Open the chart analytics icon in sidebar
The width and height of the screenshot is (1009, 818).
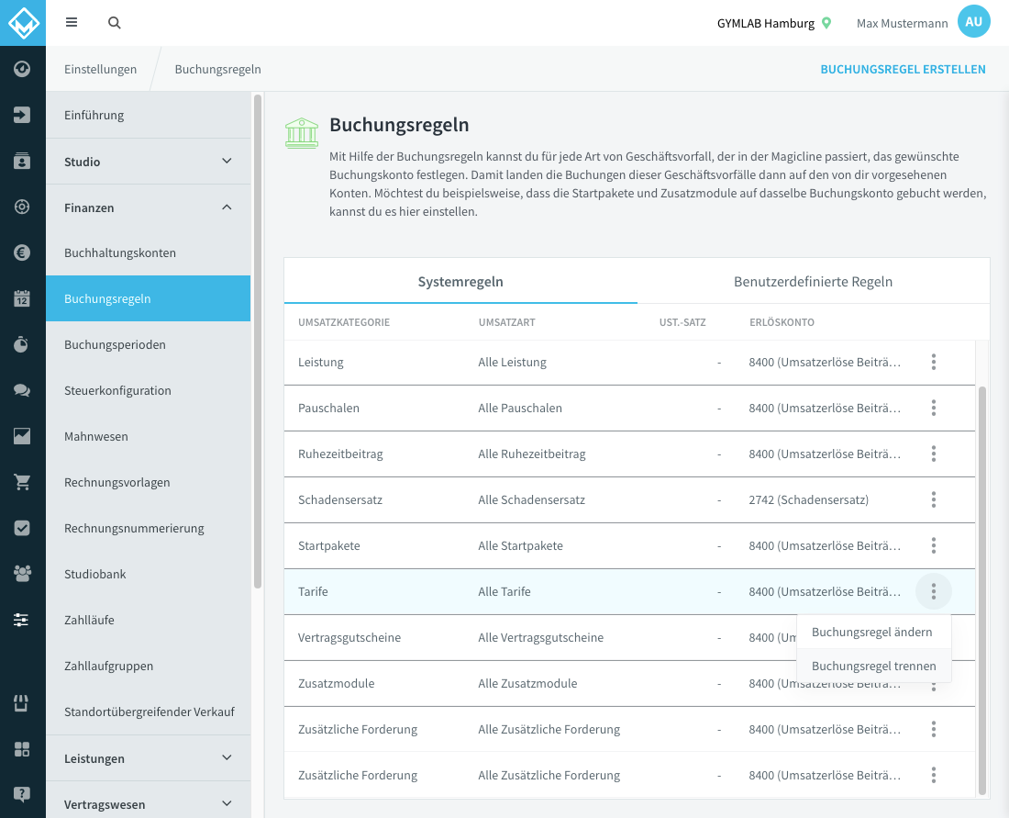(x=22, y=436)
